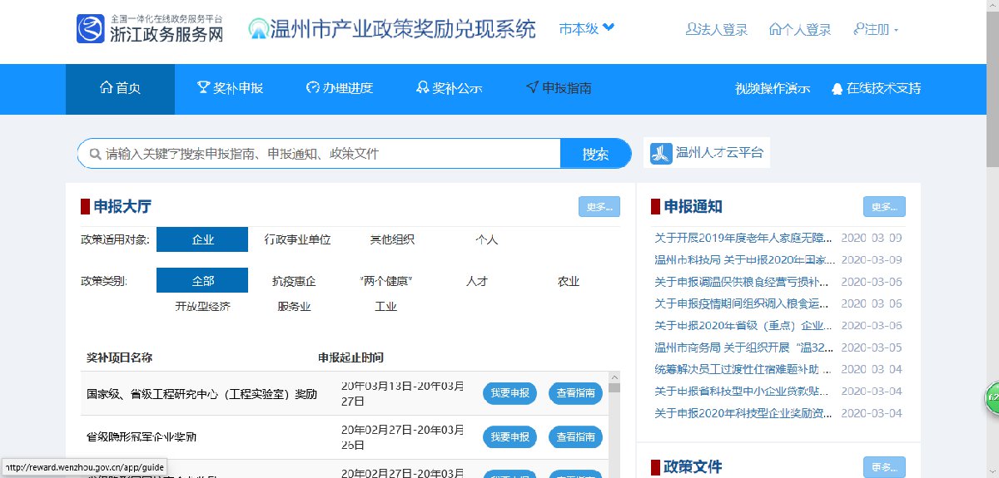This screenshot has height=478, width=999.
Task: Click the 个人登录 icon
Action: [x=775, y=30]
